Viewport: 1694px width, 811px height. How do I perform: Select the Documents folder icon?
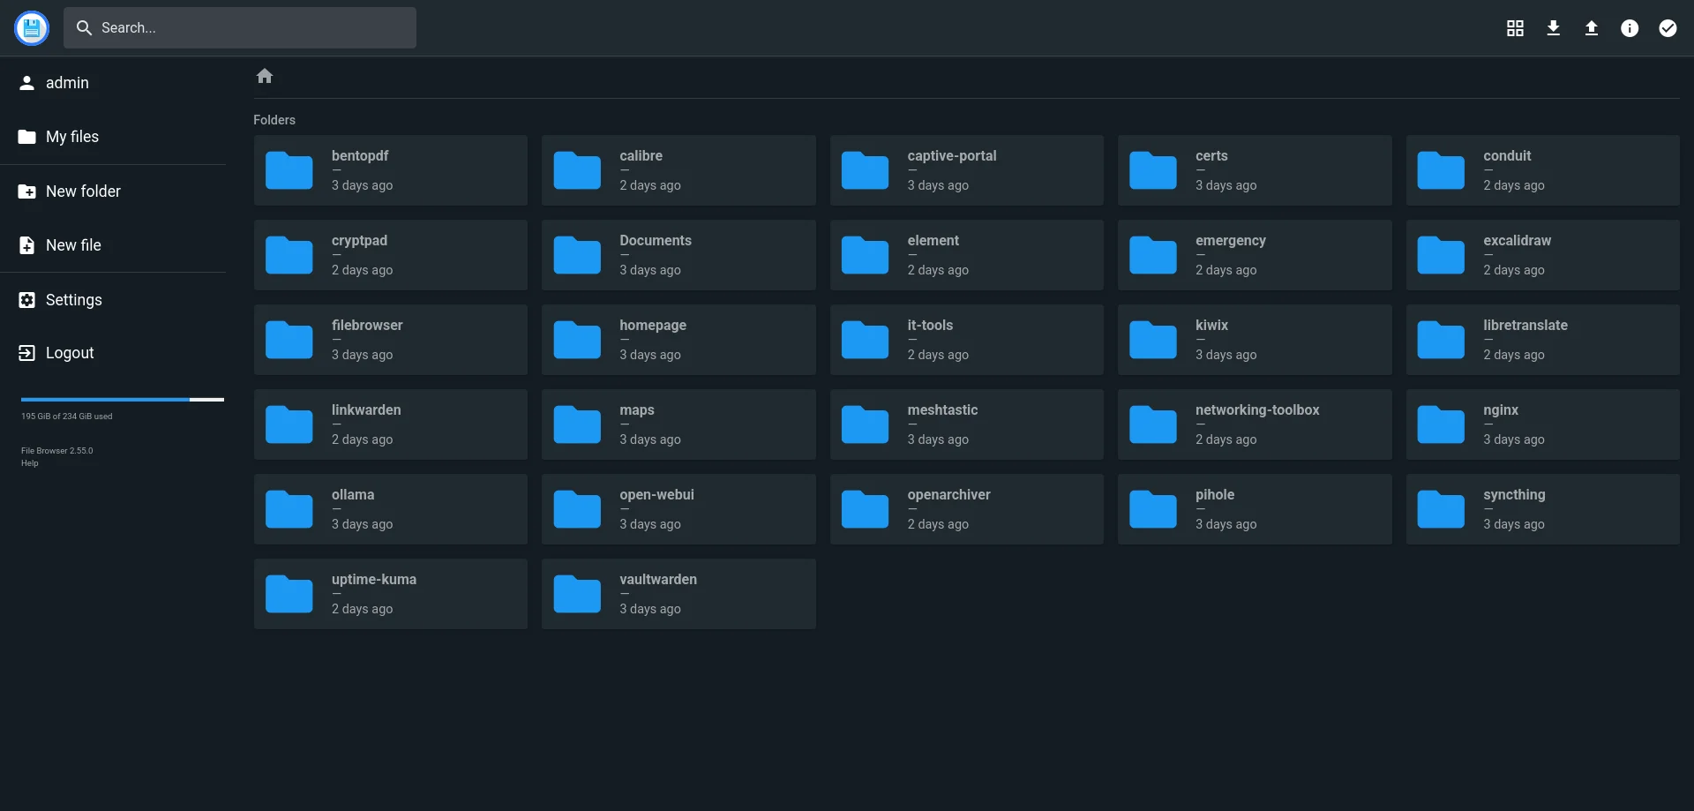577,255
